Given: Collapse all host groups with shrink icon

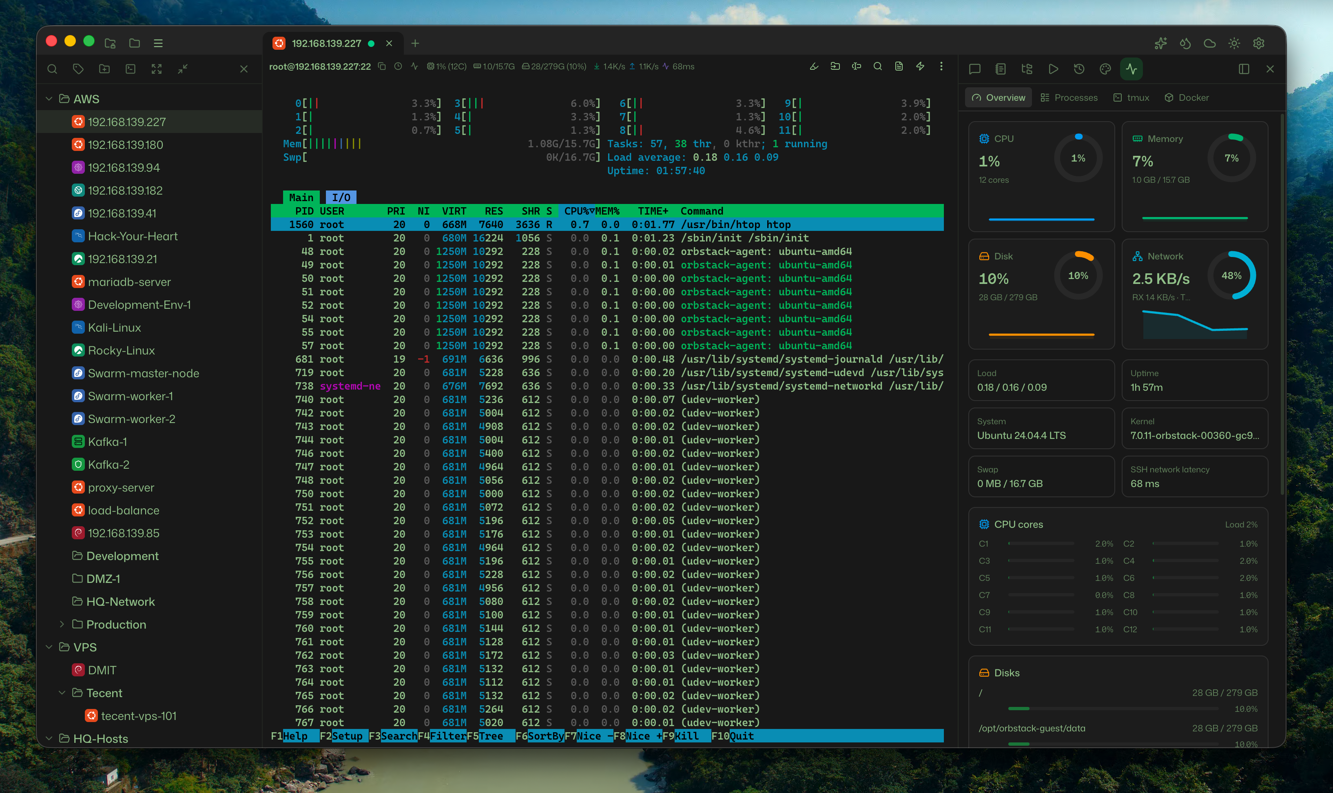Looking at the screenshot, I should tap(183, 69).
